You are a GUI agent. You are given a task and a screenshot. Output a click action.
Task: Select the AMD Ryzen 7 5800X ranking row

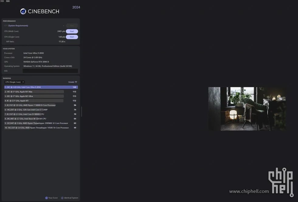[41, 105]
